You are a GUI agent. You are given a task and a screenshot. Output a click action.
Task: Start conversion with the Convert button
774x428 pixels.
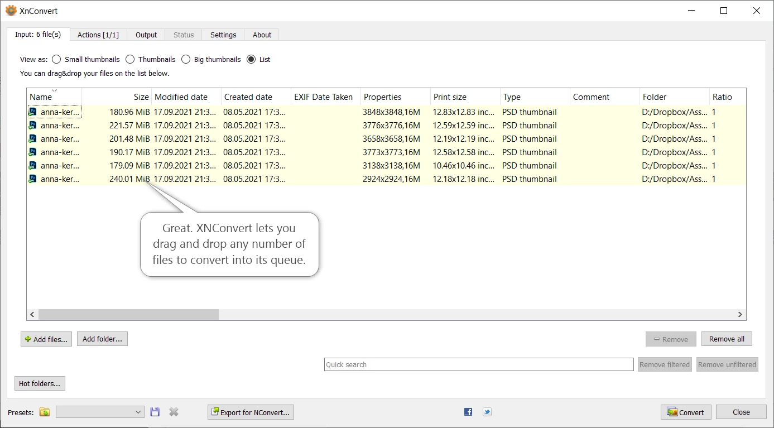point(686,412)
